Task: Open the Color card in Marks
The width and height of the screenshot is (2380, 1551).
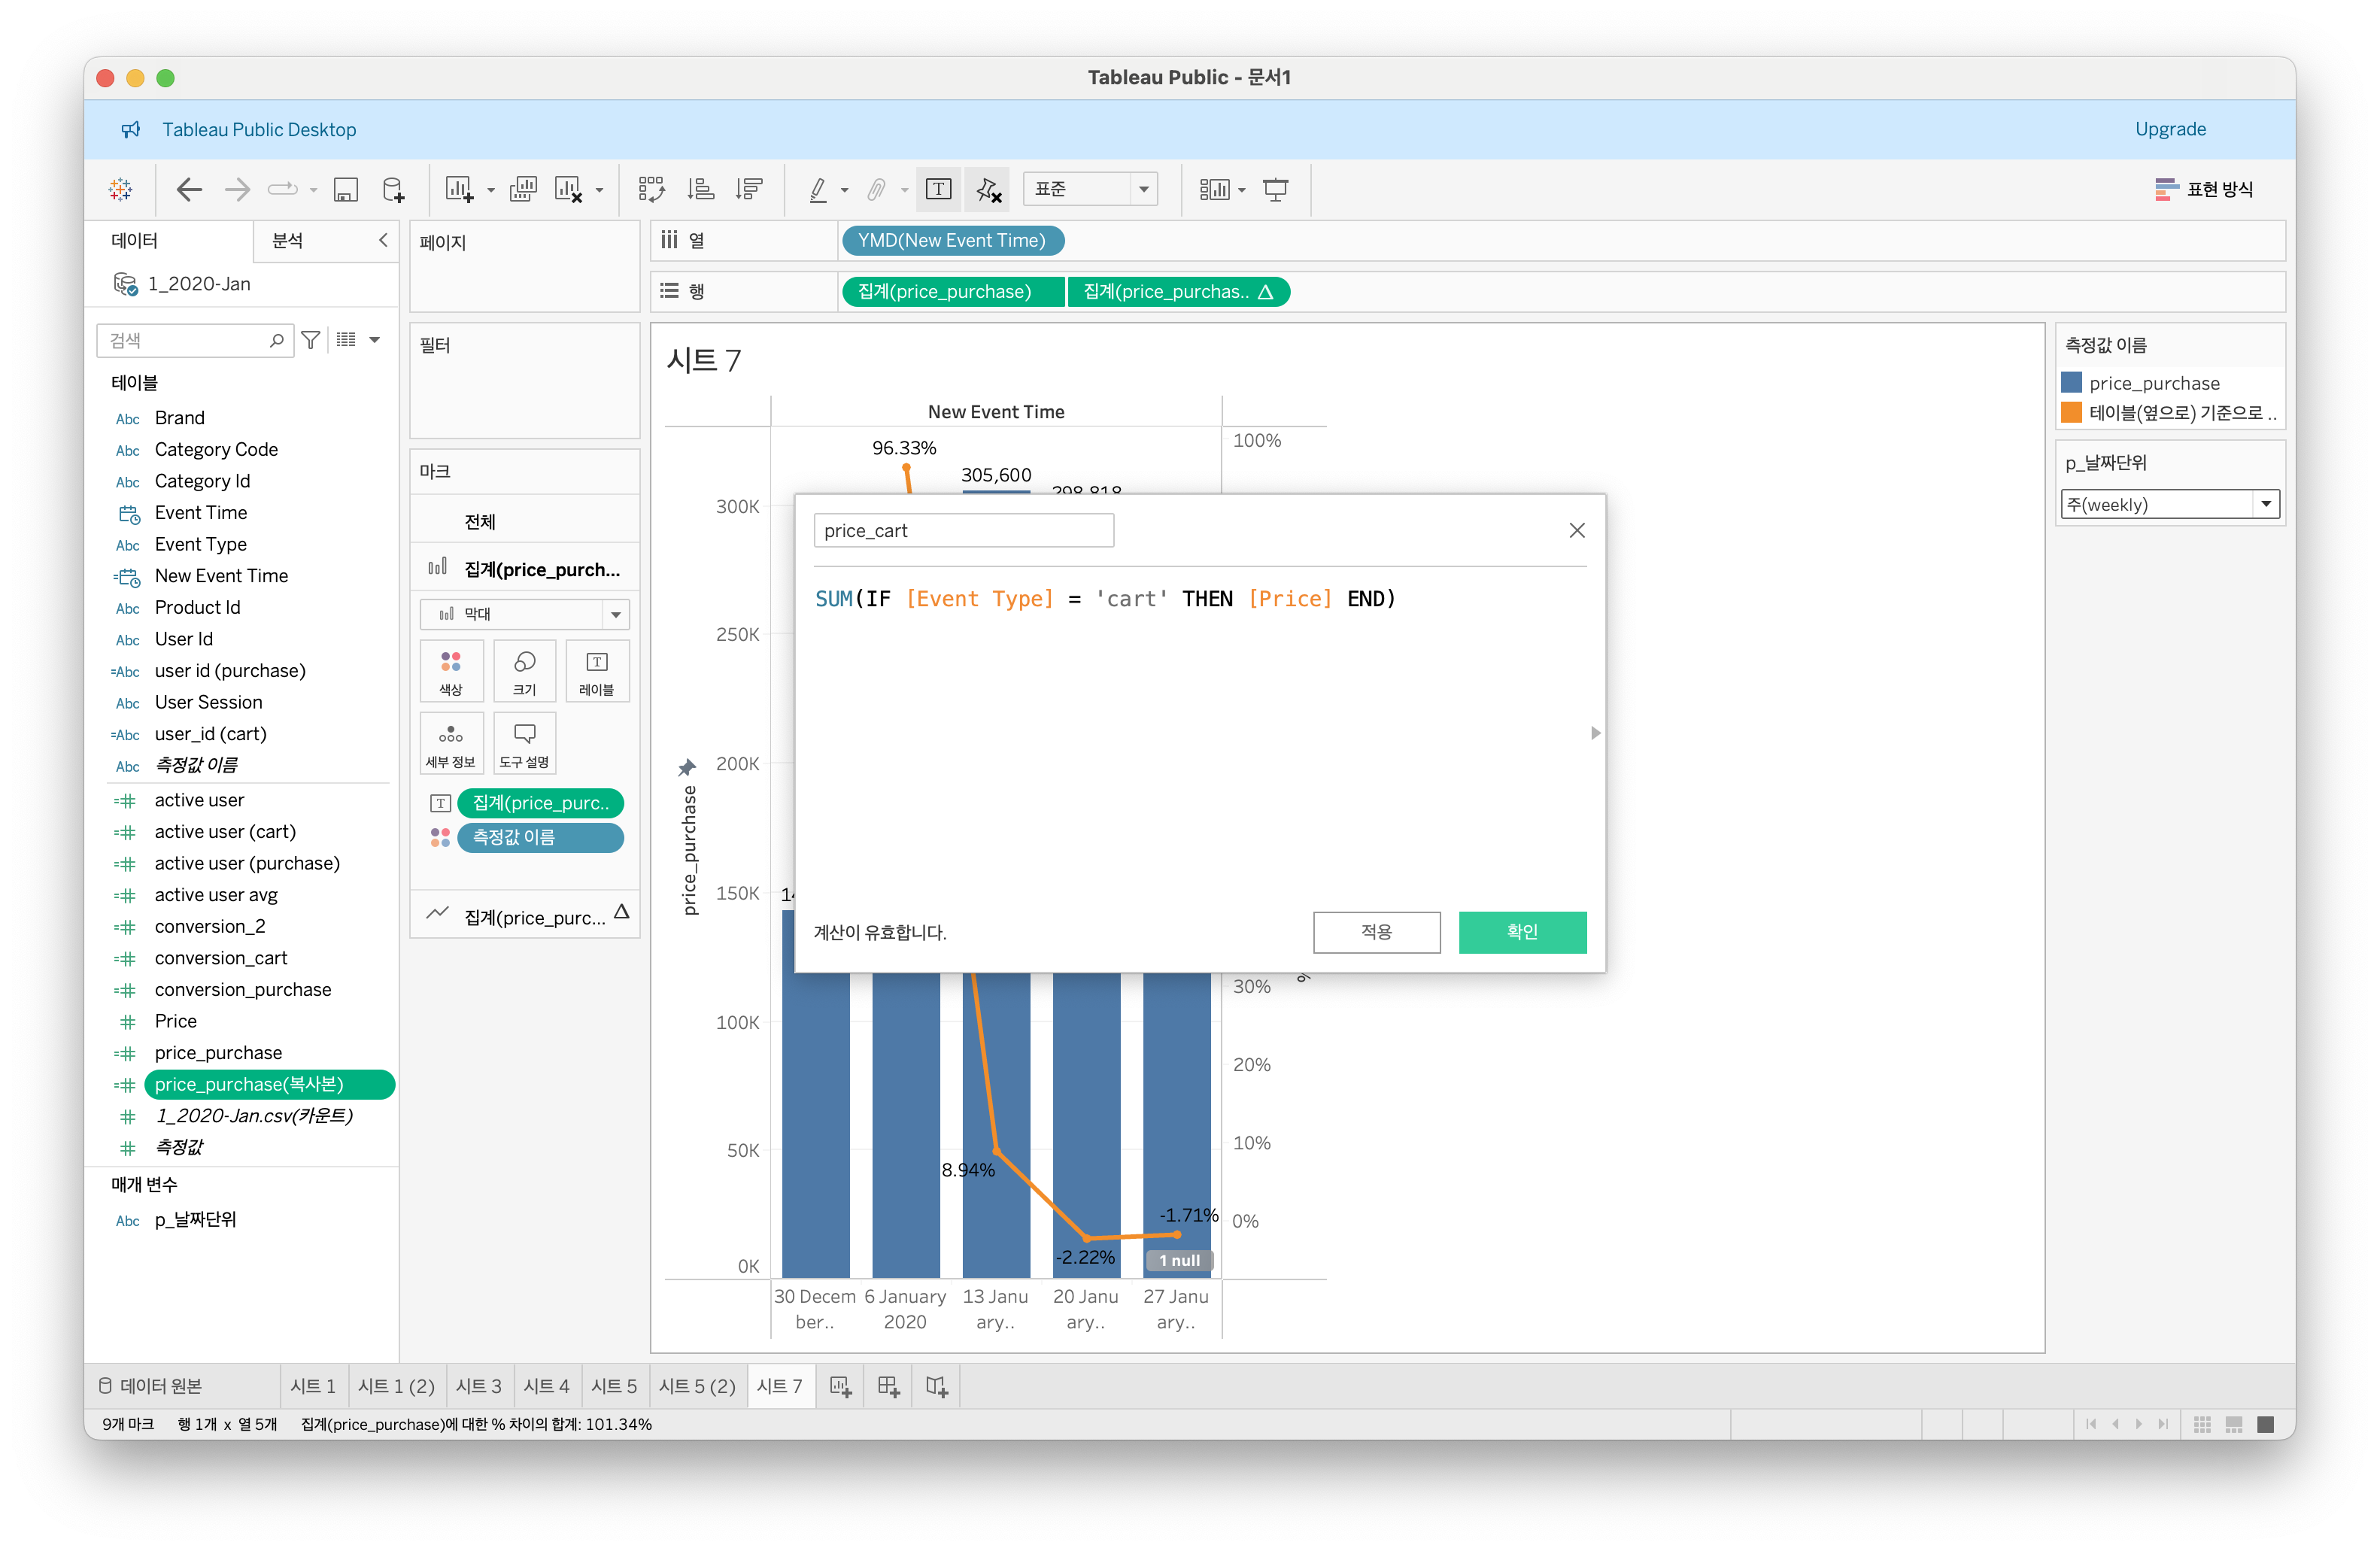Action: tap(451, 671)
